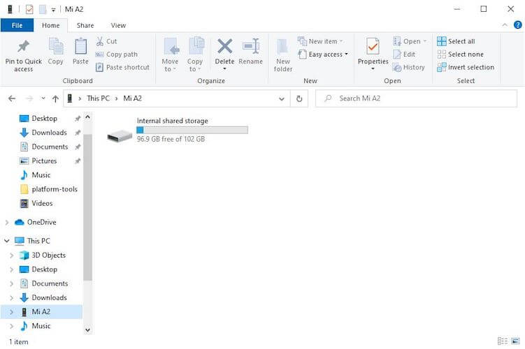The height and width of the screenshot is (349, 525).
Task: Click Select none in ribbon
Action: tap(461, 54)
